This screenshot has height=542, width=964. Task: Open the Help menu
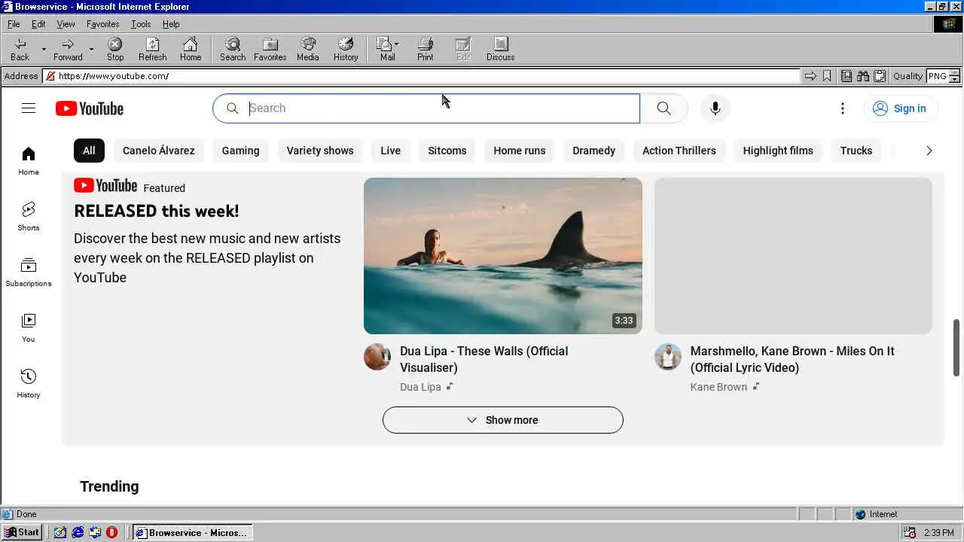click(171, 24)
